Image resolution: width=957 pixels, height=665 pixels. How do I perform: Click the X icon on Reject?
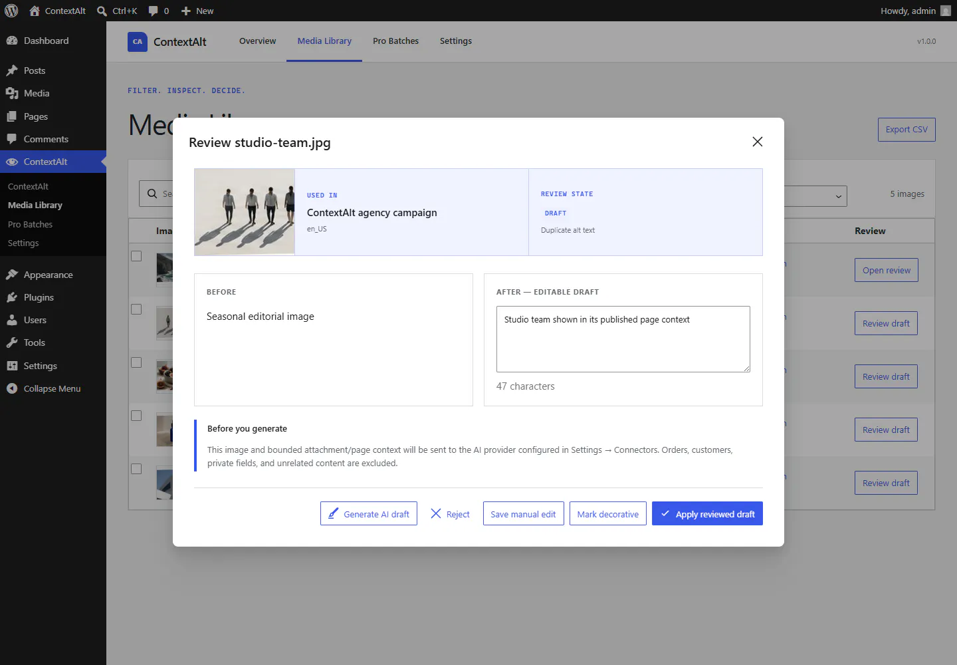tap(436, 513)
